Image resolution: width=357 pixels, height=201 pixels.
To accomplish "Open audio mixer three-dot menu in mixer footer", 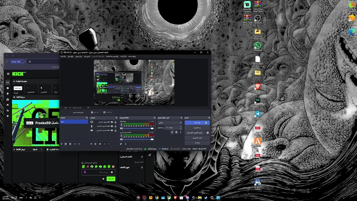I will click(126, 144).
